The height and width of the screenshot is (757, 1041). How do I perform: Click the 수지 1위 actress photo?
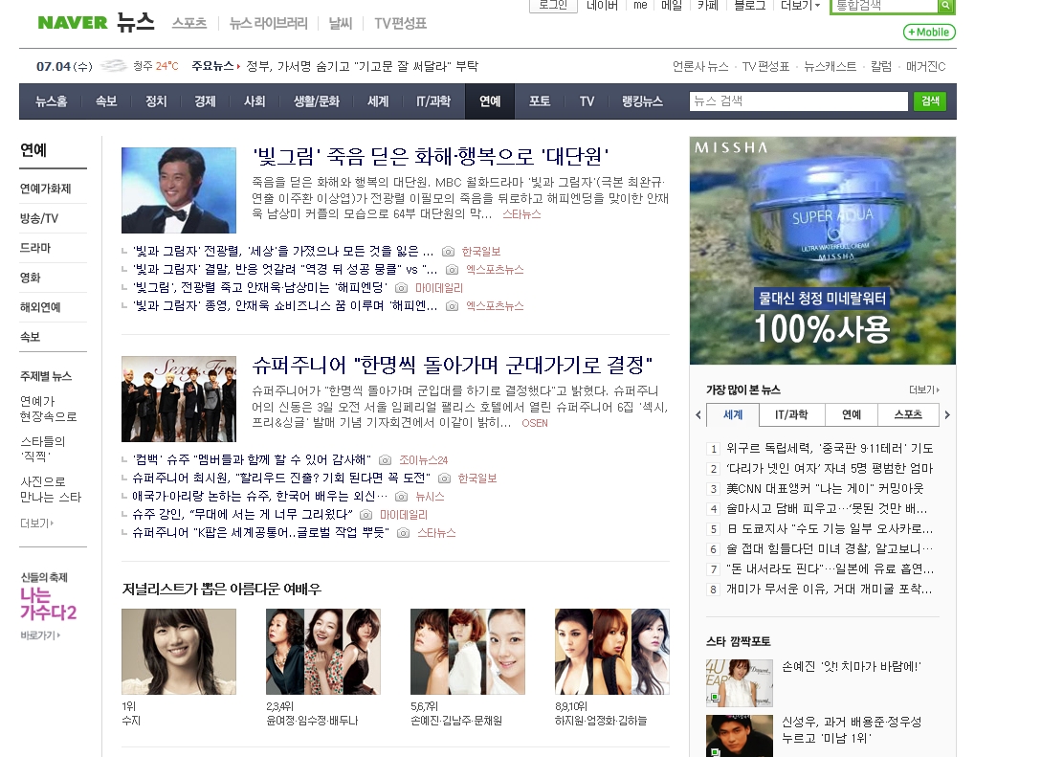[x=179, y=652]
